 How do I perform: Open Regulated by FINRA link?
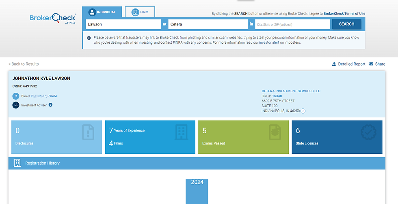pyautogui.click(x=44, y=96)
